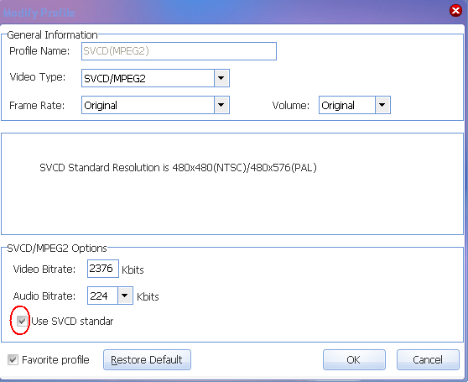Click the Audio Bitrate label
468x382 pixels.
[44, 296]
